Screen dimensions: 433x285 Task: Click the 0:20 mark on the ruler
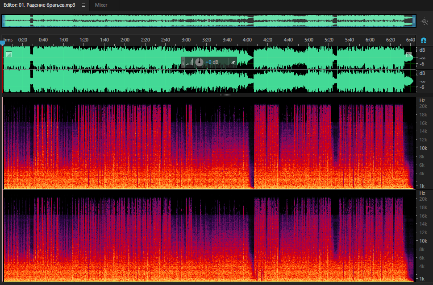click(x=23, y=40)
